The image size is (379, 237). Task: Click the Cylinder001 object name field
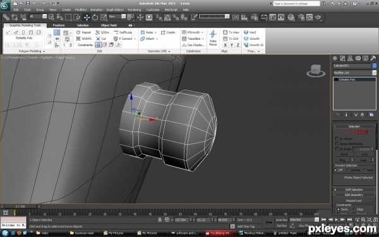352,66
